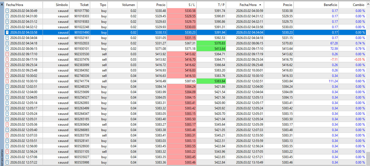The image size is (370, 166).
Task: Click the buy icon on row 04:33:58
Action: click(7, 32)
